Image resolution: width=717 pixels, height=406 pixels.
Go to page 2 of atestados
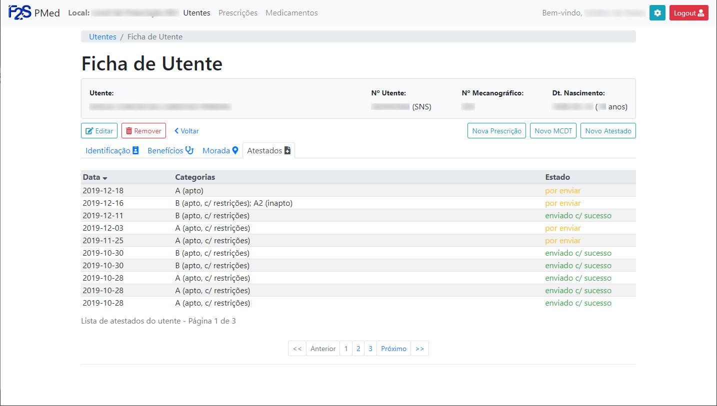coord(358,349)
